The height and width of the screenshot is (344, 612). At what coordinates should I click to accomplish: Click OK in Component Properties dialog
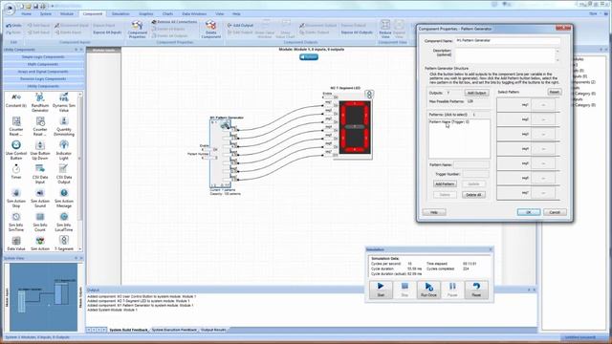pos(529,212)
